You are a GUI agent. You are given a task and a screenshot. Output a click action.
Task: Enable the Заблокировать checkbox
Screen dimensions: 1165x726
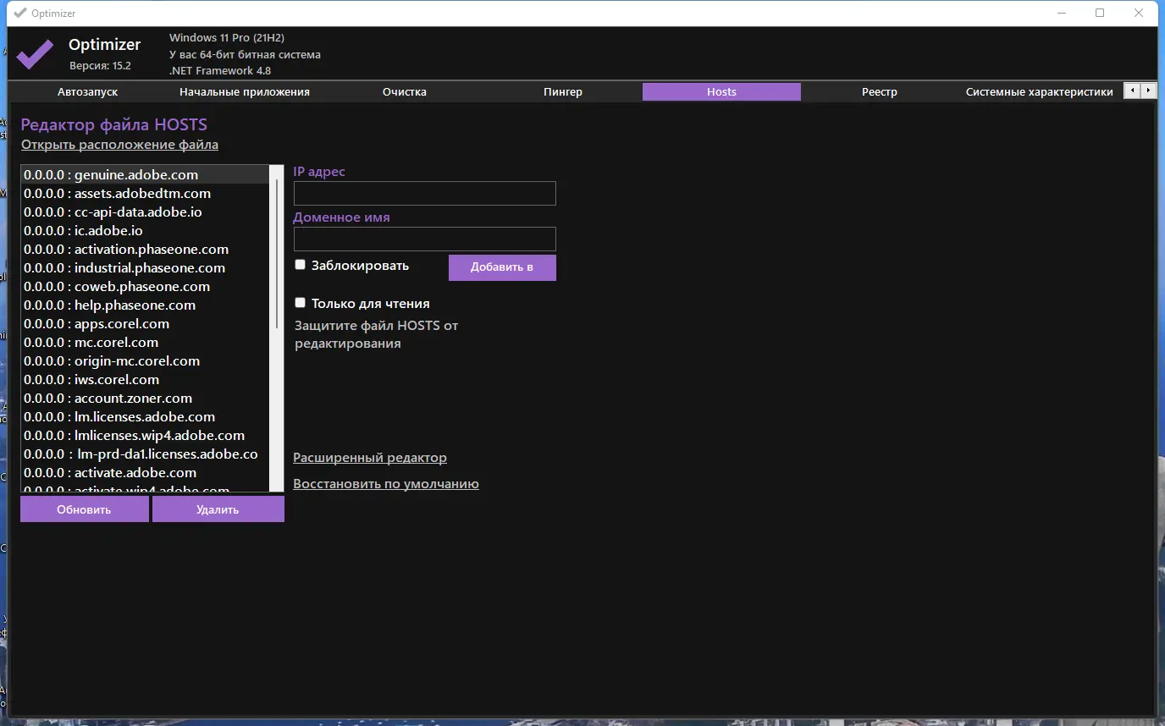tap(300, 265)
